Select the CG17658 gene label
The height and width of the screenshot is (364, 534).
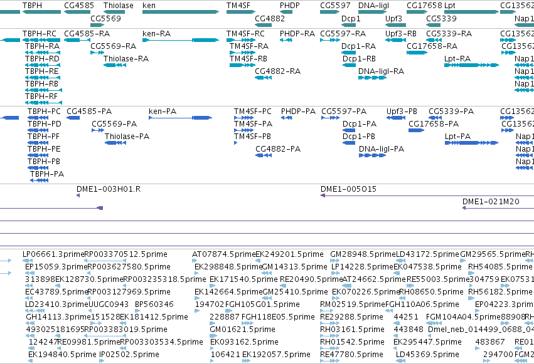coord(424,6)
